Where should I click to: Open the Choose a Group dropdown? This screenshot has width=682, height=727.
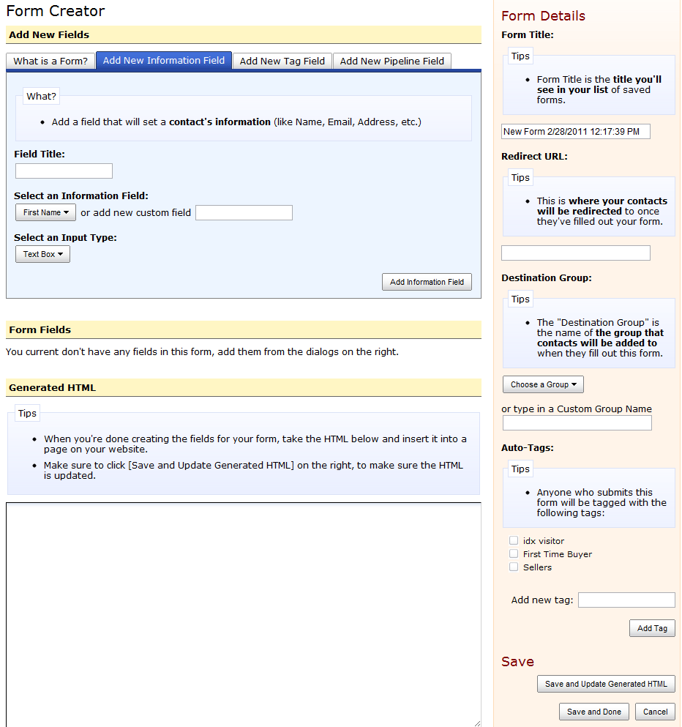(543, 384)
